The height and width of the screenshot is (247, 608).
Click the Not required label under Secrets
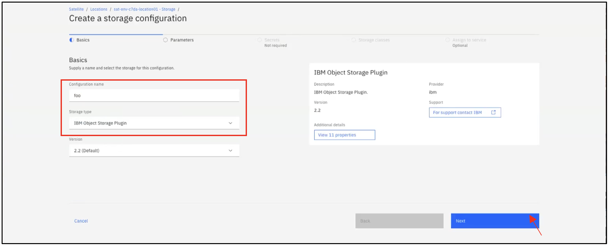click(276, 45)
